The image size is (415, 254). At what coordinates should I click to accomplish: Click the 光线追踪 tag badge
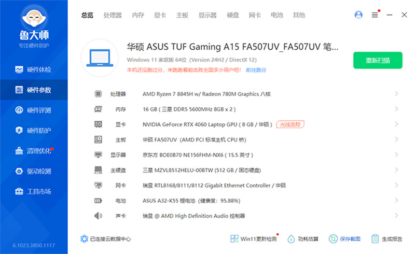290,124
